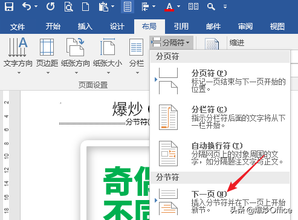Click the vertical ruler at mark 10

7,156
